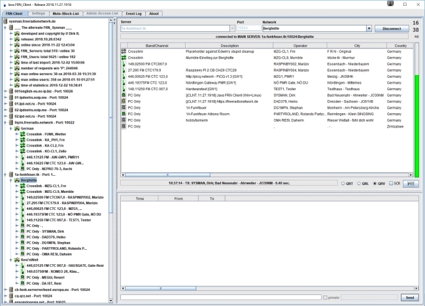The height and width of the screenshot is (306, 425).
Task: Collapse the 0qrm.freeradio.network tree node
Action: (3, 123)
